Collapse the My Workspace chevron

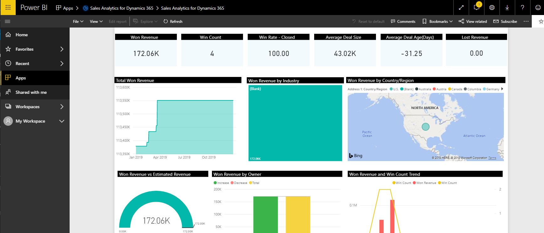(62, 121)
